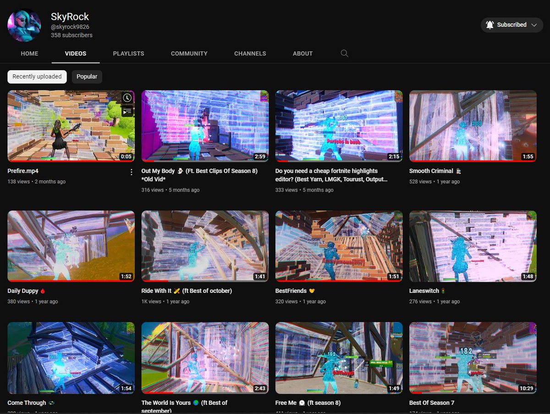550x414 pixels.
Task: Click the 0:05 duration badge on Prefire.mp4
Action: pos(126,157)
